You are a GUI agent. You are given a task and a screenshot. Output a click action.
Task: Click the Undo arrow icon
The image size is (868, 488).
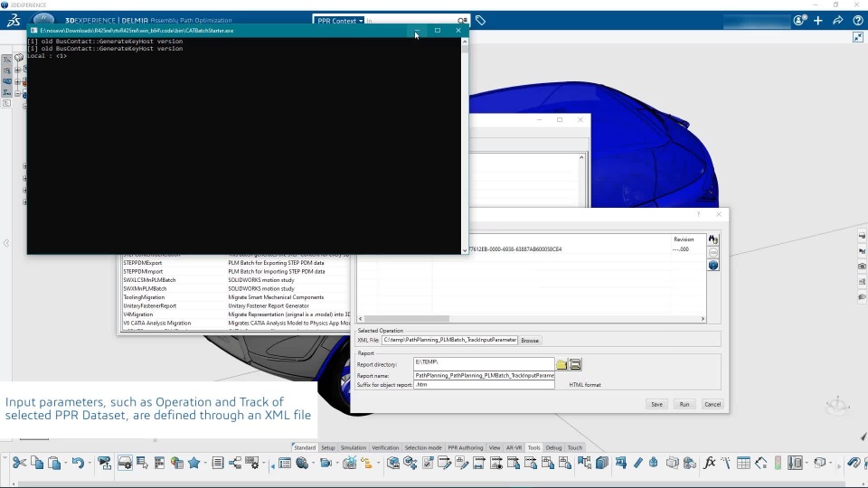[78, 463]
